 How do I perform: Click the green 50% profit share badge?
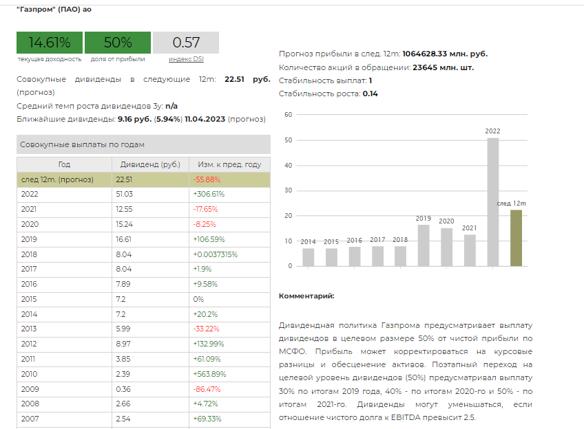118,43
